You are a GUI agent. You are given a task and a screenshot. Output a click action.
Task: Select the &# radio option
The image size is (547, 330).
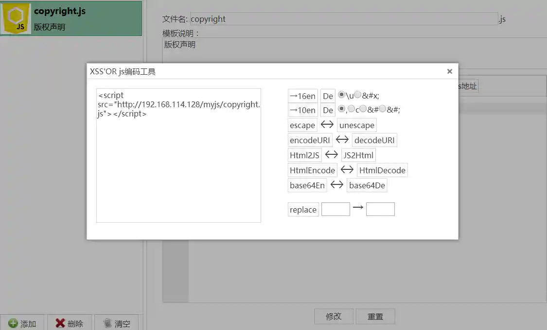pos(363,109)
